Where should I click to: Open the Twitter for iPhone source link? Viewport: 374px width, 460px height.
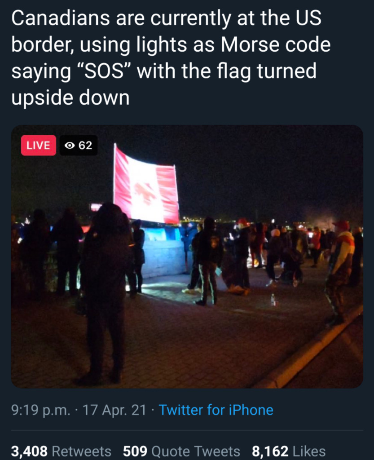216,410
